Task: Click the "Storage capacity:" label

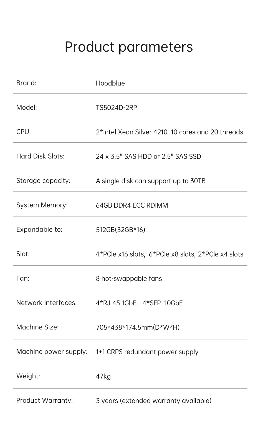Action: tap(43, 181)
